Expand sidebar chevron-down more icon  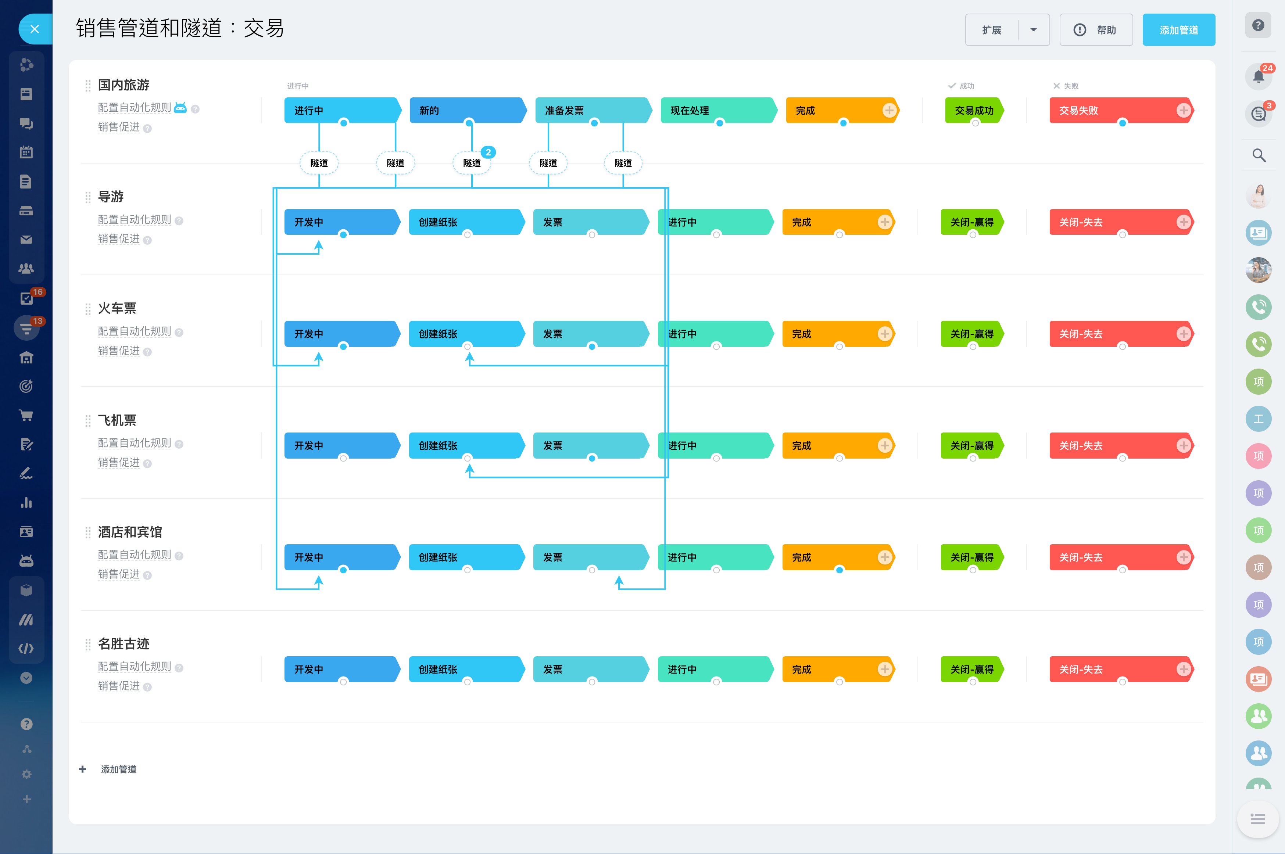click(26, 678)
